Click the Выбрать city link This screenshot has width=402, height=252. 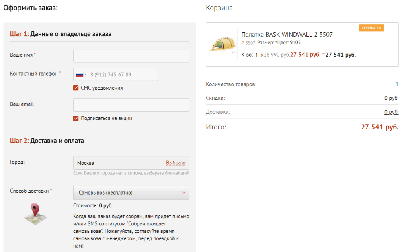tap(176, 163)
